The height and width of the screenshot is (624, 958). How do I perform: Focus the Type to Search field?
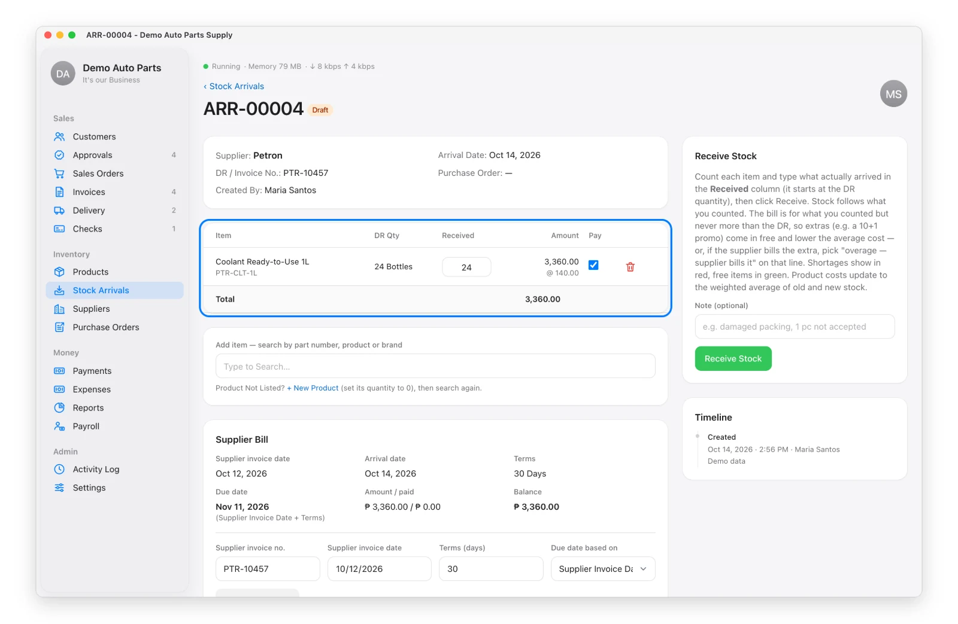click(x=435, y=366)
